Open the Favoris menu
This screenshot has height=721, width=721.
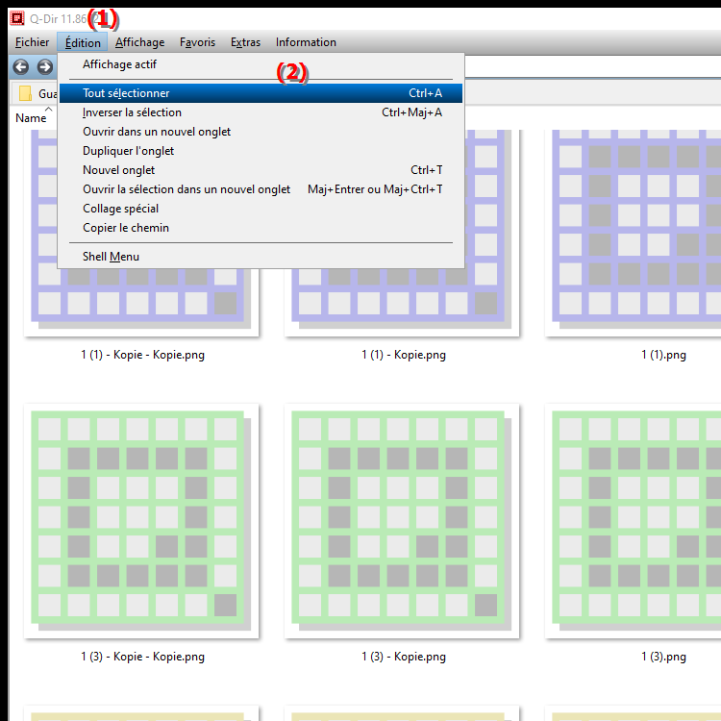point(197,42)
